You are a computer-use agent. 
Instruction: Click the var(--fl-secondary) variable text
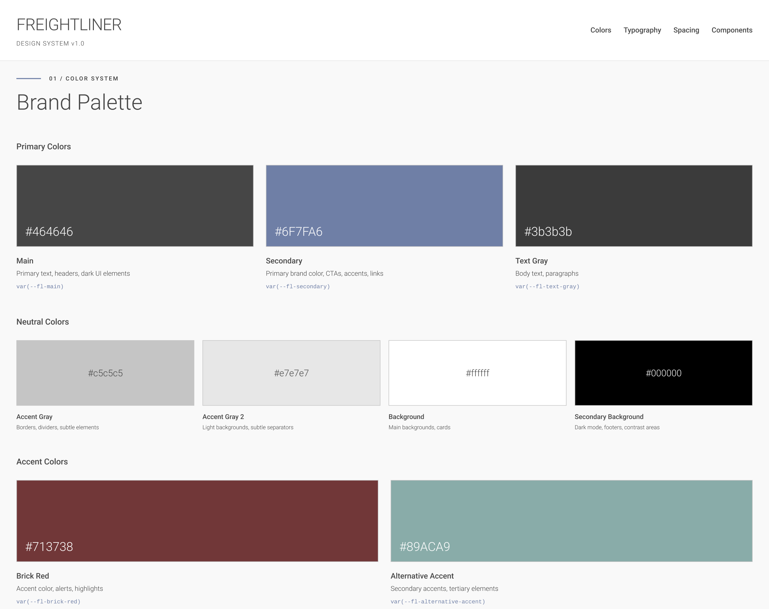[x=298, y=286]
